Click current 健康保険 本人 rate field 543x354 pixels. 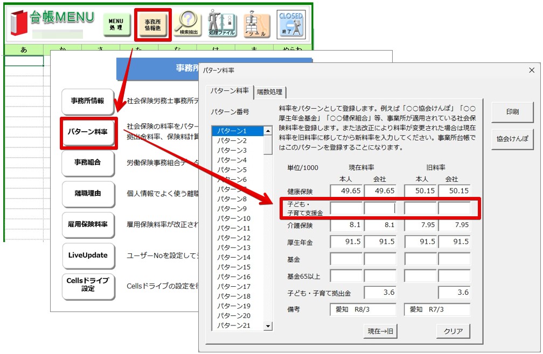tap(346, 190)
